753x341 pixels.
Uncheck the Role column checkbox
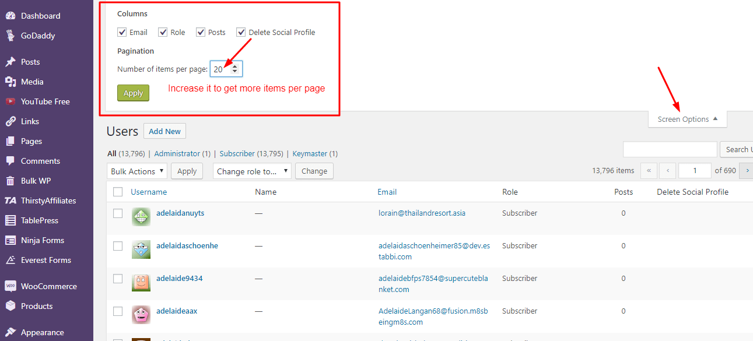pyautogui.click(x=163, y=32)
